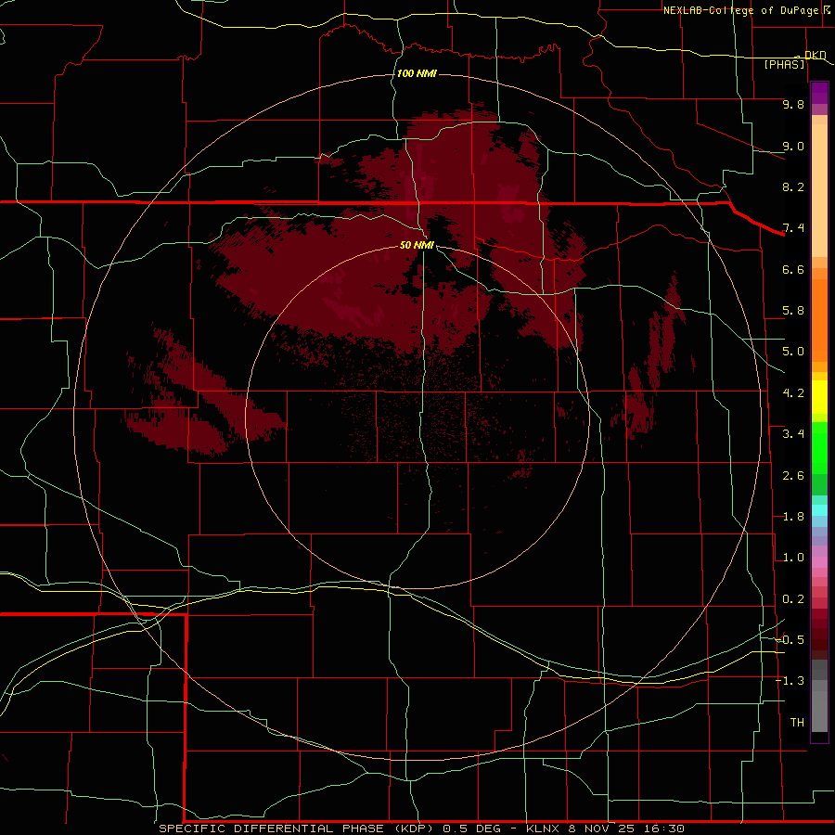Select the -1.3 color scale value

click(x=790, y=681)
